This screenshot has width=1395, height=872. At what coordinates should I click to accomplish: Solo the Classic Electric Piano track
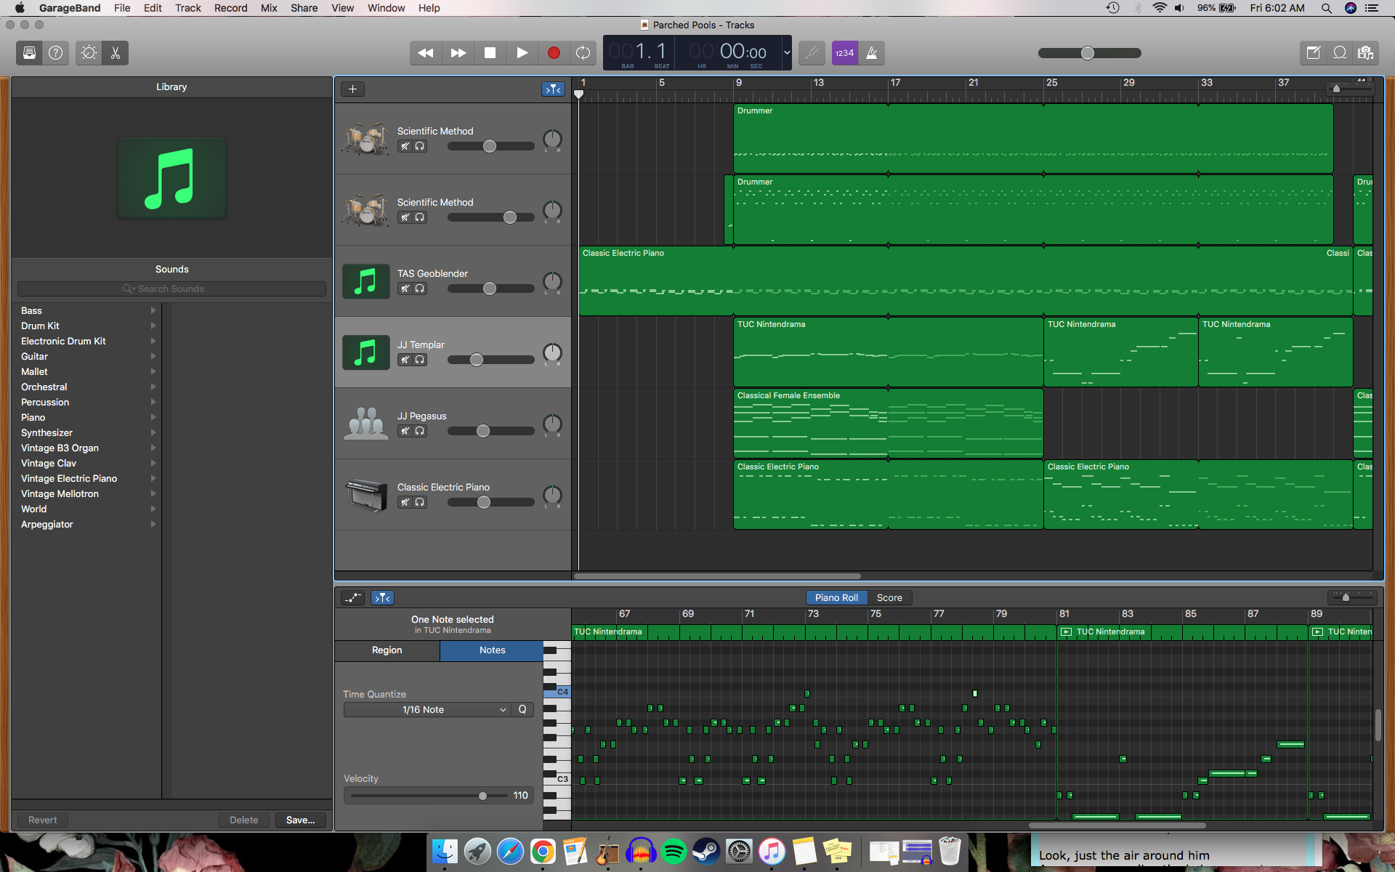click(x=419, y=503)
